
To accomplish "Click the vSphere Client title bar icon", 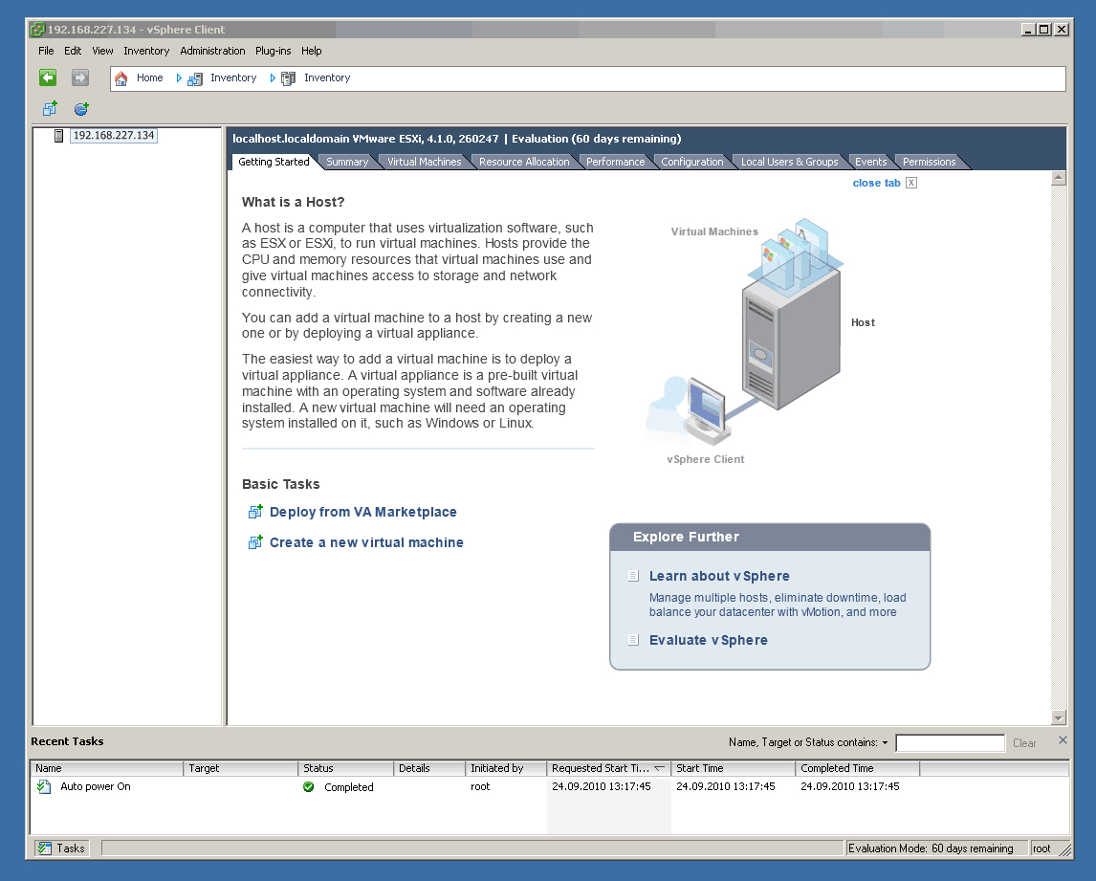I will (x=37, y=30).
